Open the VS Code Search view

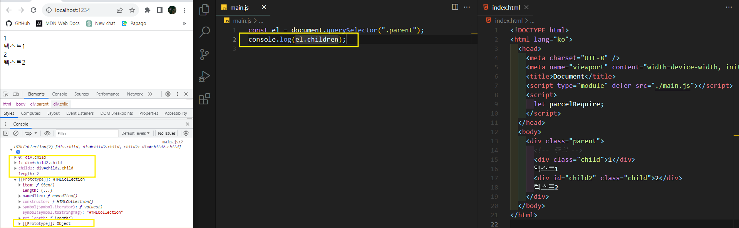click(204, 32)
